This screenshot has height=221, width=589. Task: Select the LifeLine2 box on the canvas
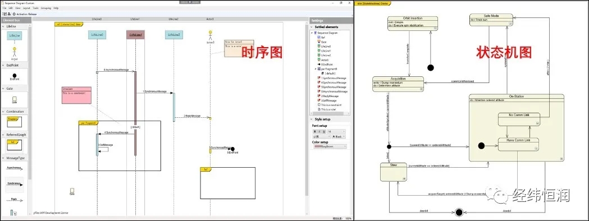click(x=173, y=35)
